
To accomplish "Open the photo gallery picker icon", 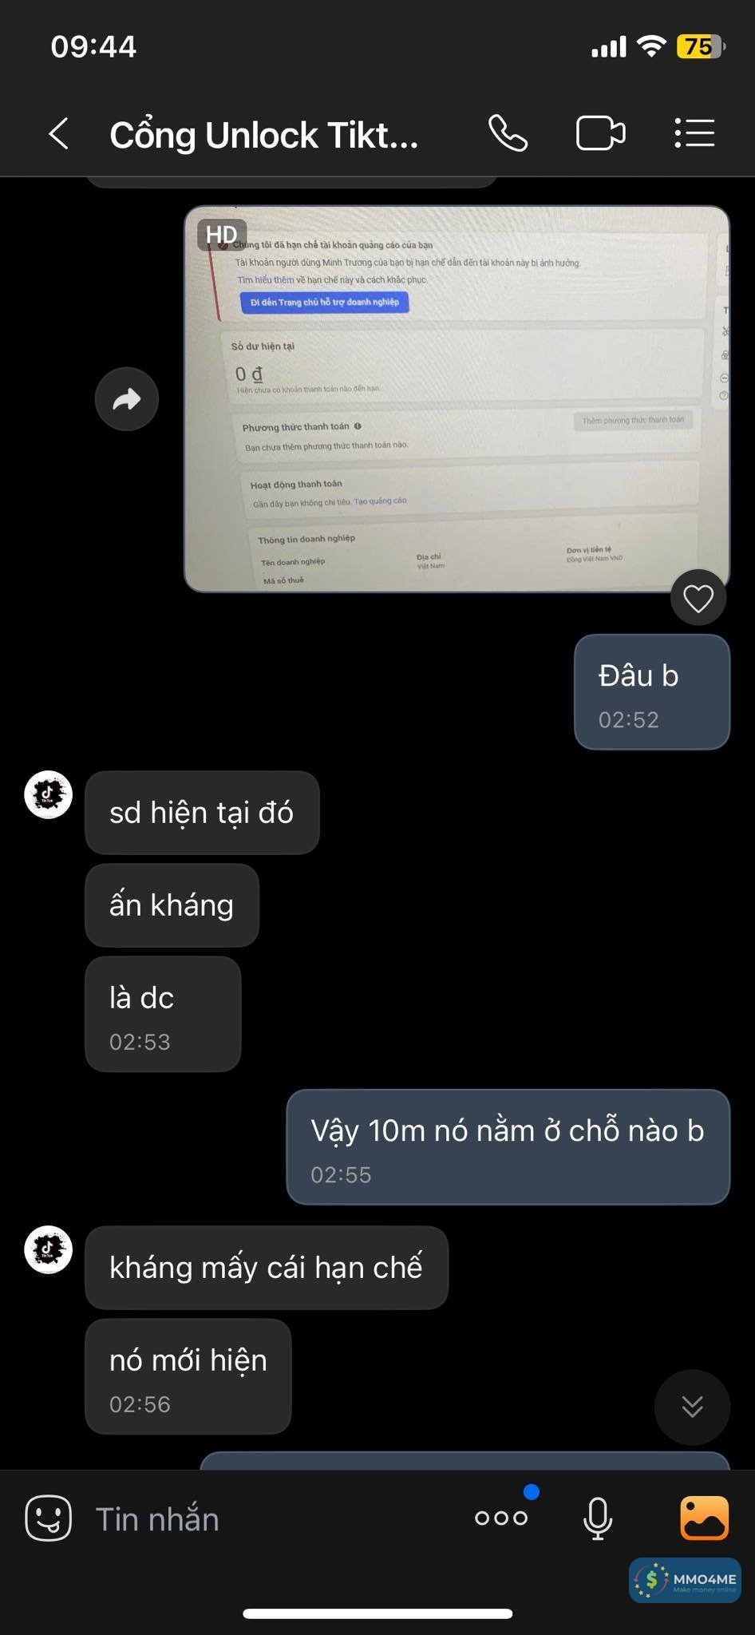I will coord(704,1518).
